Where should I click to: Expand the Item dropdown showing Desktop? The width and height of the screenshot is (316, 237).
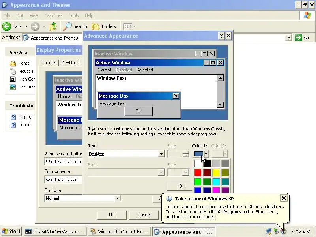161,154
